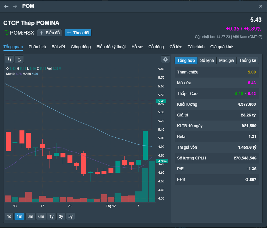Open the Hồ sơ tab
Screen dimensions: 267x228
pos(137,47)
